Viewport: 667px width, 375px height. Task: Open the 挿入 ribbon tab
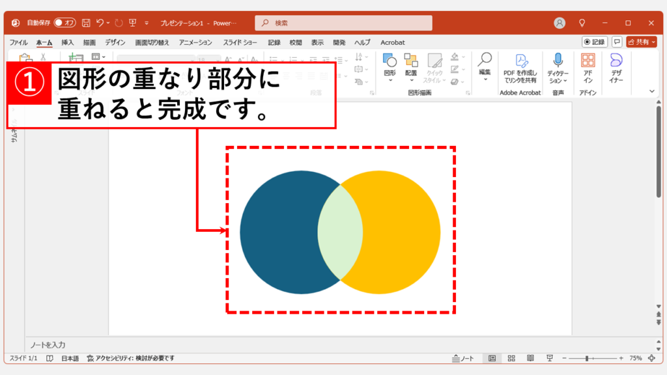pyautogui.click(x=68, y=42)
